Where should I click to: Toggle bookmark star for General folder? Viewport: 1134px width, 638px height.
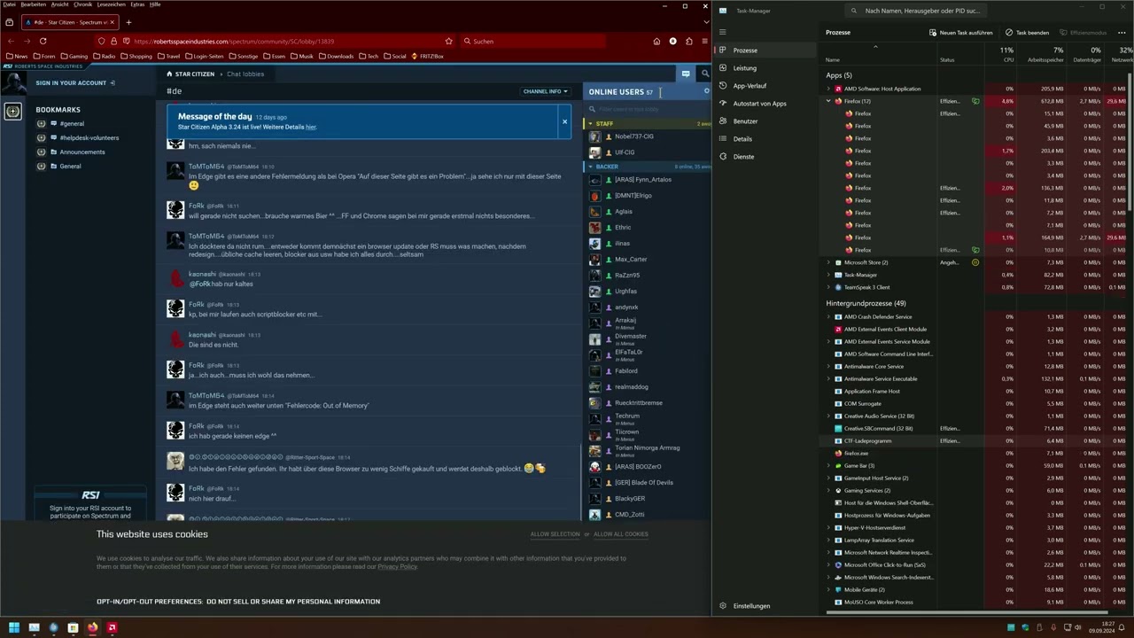click(41, 166)
